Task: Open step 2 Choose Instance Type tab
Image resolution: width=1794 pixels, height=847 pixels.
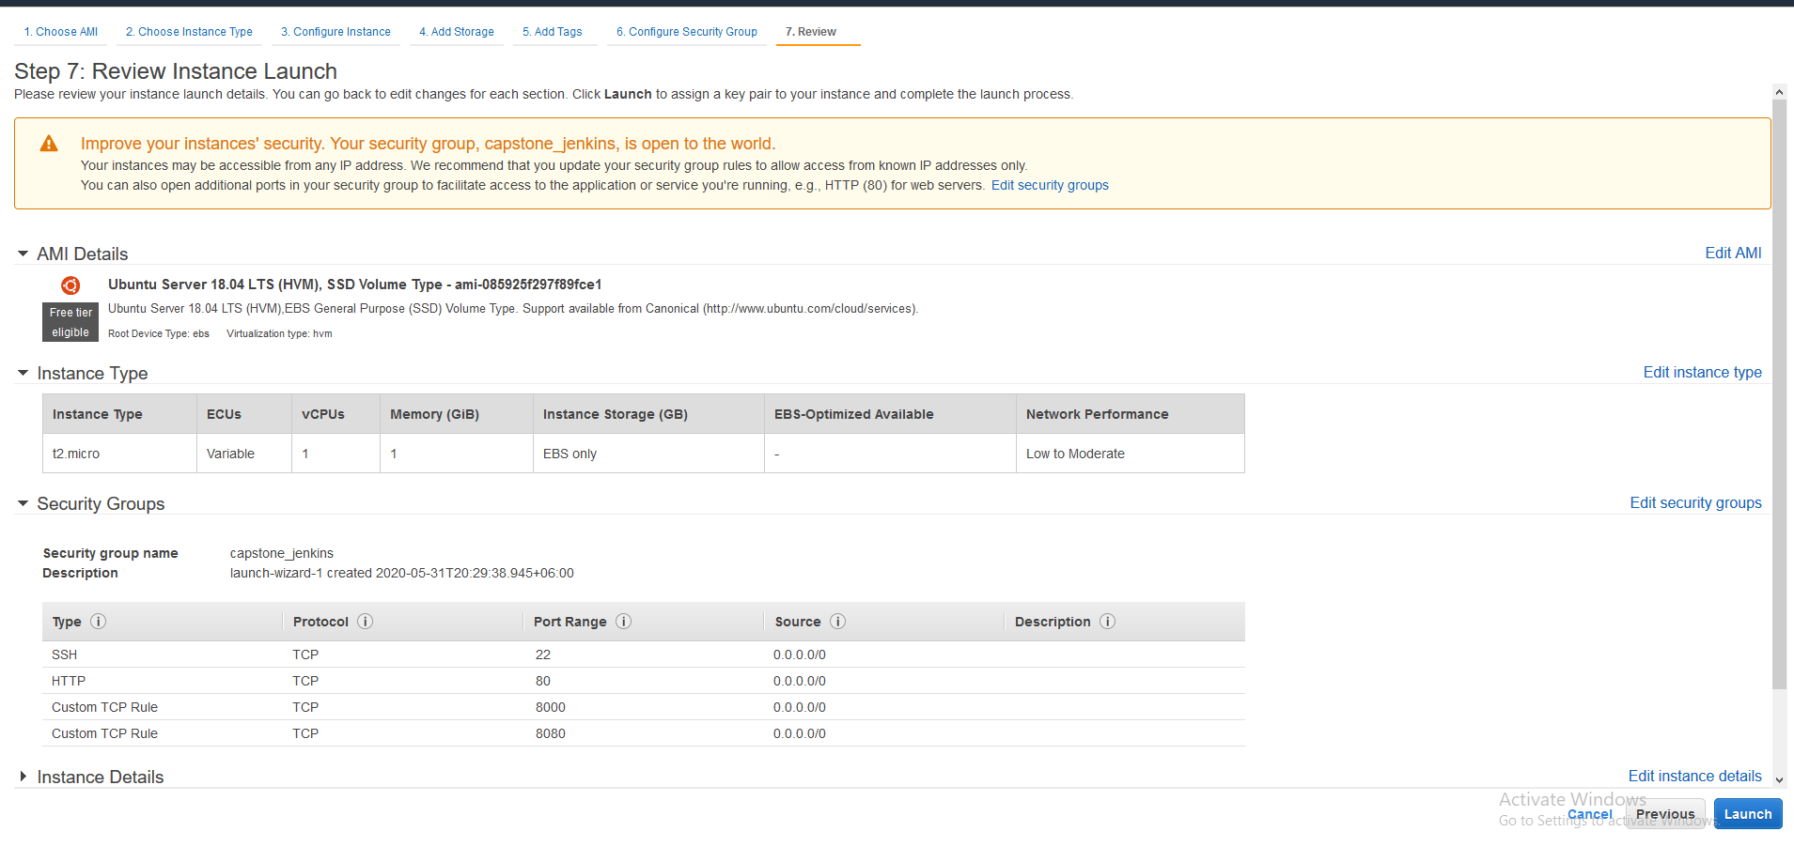Action: pos(189,32)
